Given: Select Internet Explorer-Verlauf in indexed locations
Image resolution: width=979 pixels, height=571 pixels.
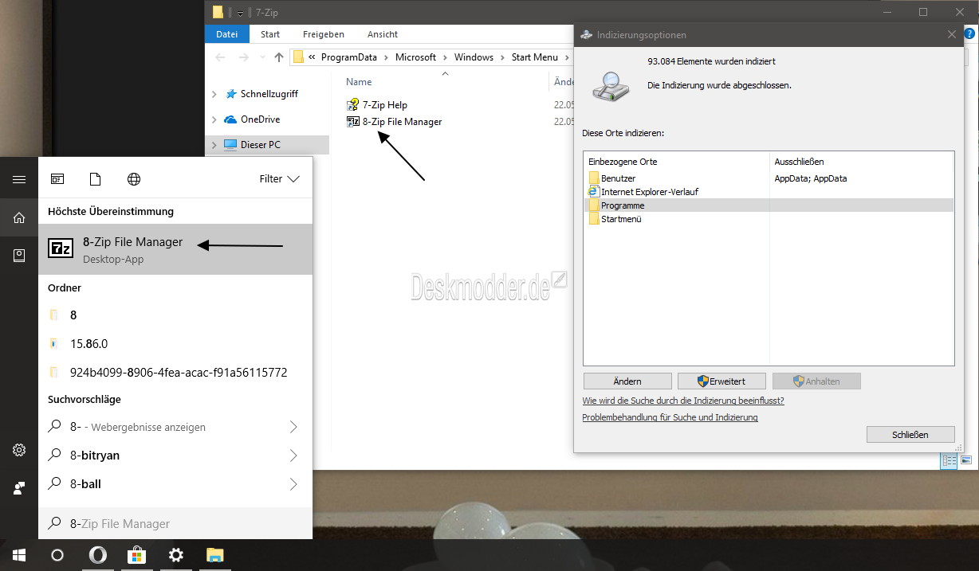Looking at the screenshot, I should point(643,192).
